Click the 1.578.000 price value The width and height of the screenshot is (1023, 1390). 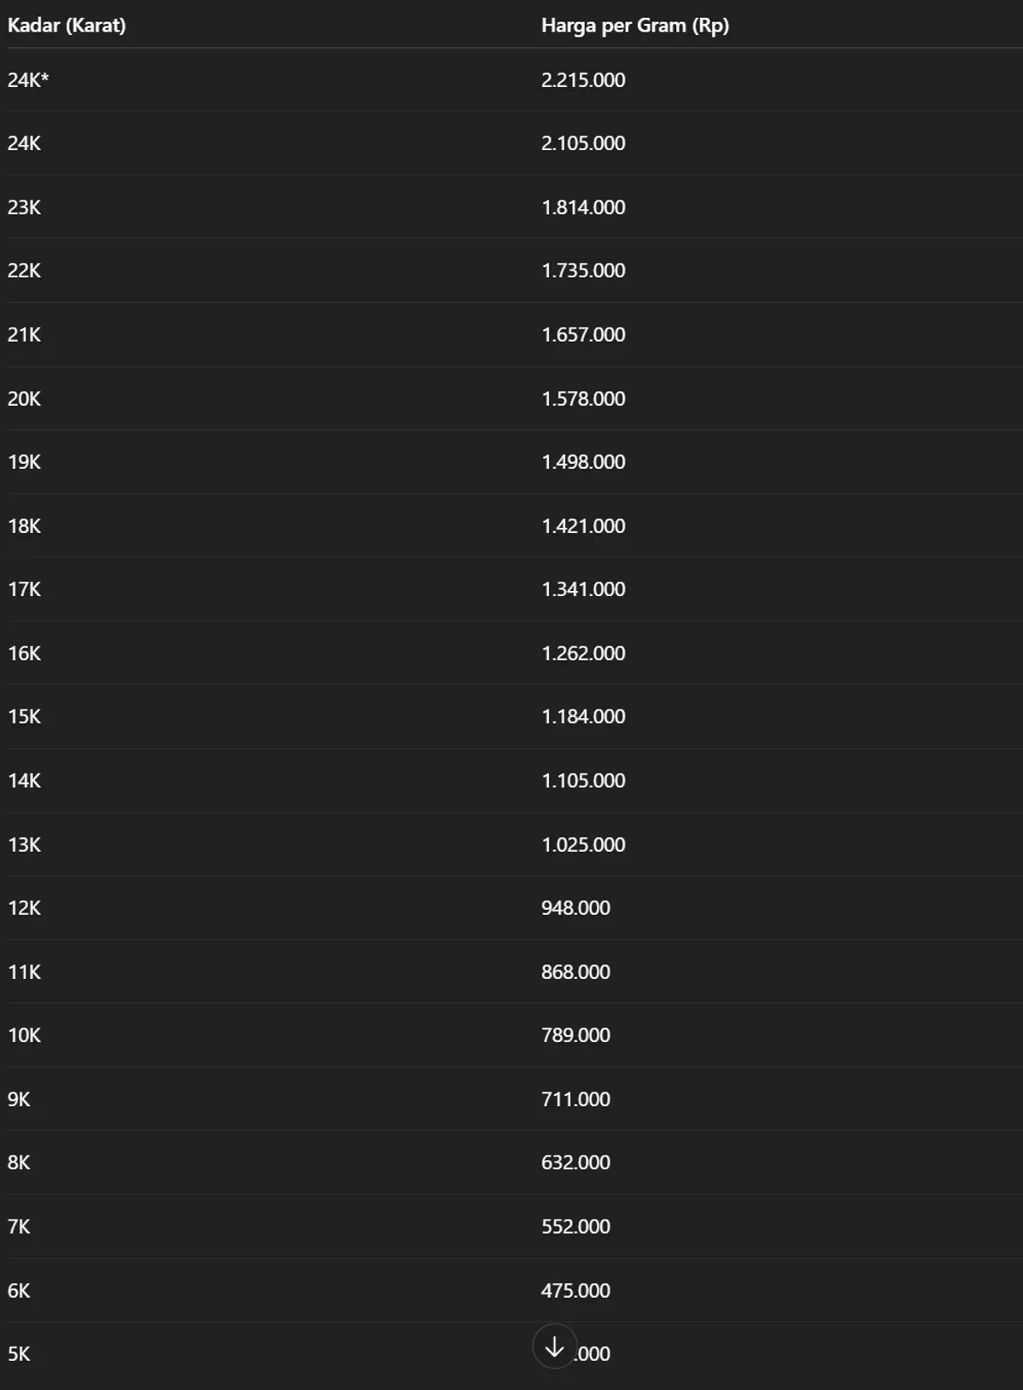pos(583,398)
